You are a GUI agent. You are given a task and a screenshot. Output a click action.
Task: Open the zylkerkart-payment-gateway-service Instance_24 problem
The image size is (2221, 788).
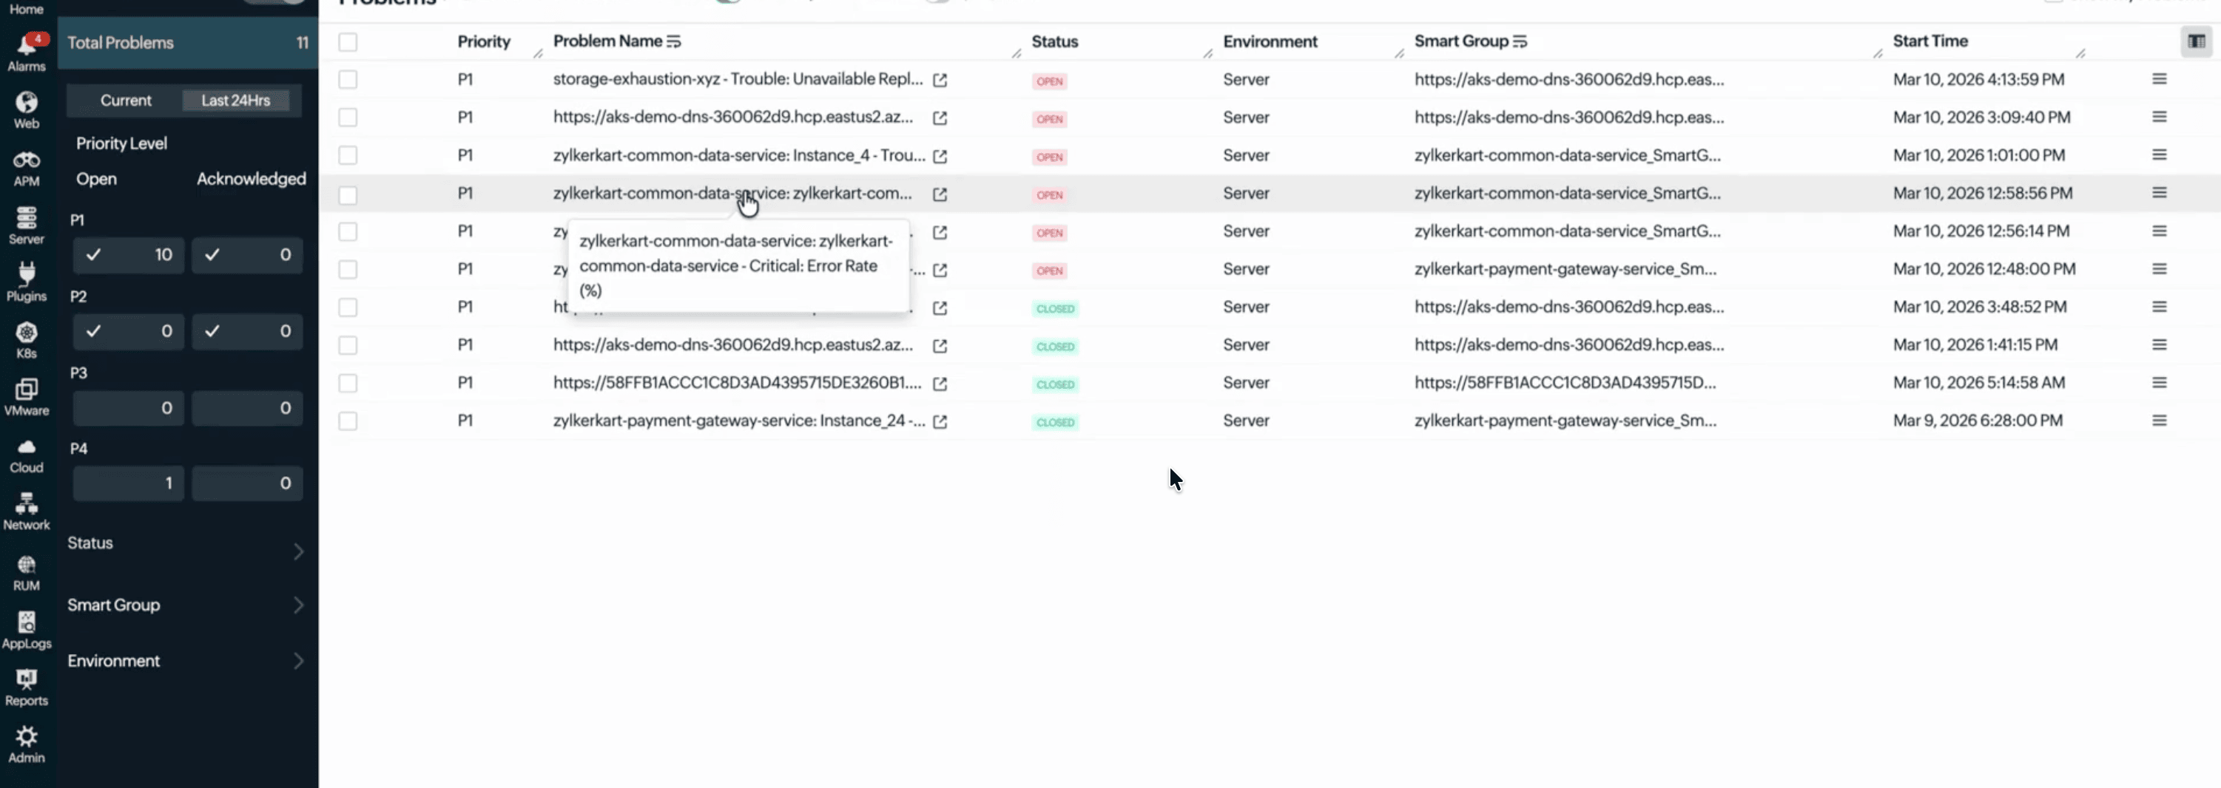(739, 421)
